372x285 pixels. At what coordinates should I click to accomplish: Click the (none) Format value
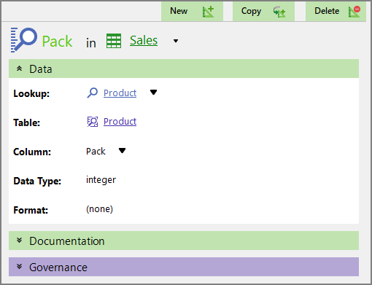(99, 209)
